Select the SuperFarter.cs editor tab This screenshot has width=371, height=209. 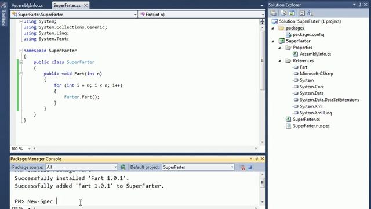[67, 5]
